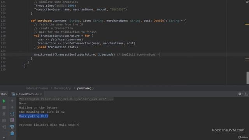This screenshot has width=249, height=140.
Task: Hide the Run tool window
Action: (246, 94)
